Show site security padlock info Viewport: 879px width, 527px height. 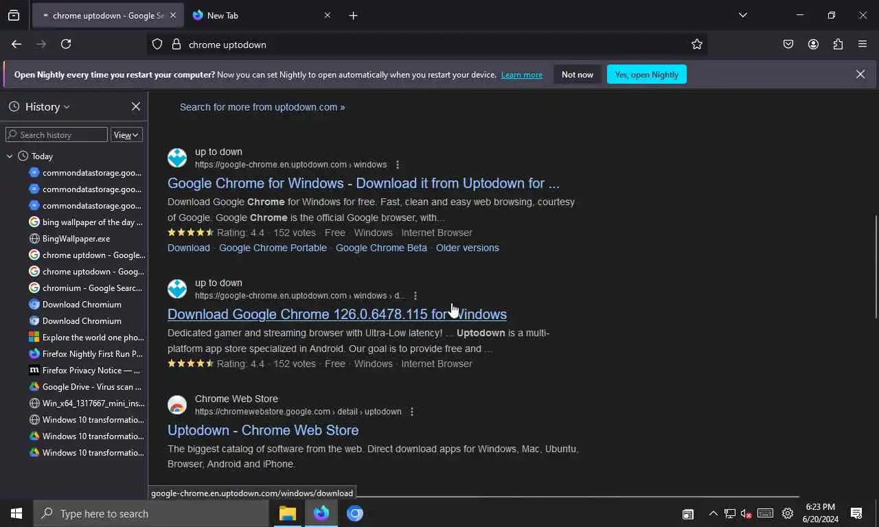[x=176, y=45]
